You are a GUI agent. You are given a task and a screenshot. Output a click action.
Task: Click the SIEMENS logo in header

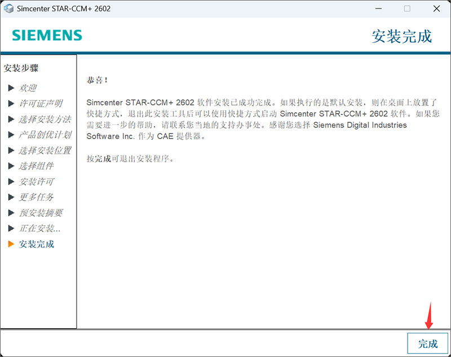[x=47, y=36]
